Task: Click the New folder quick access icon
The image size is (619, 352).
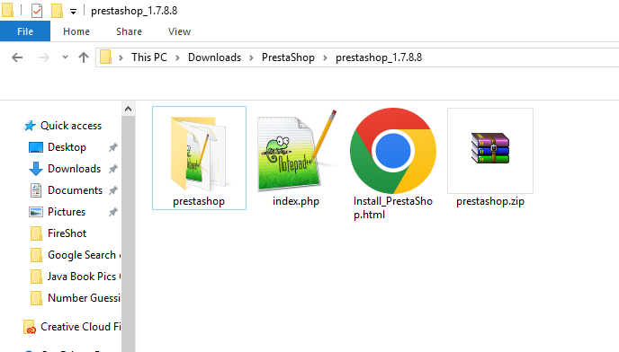Action: [57, 11]
